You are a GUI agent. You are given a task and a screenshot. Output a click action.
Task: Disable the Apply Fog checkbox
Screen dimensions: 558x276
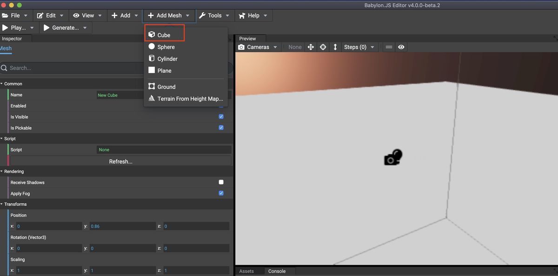(221, 193)
